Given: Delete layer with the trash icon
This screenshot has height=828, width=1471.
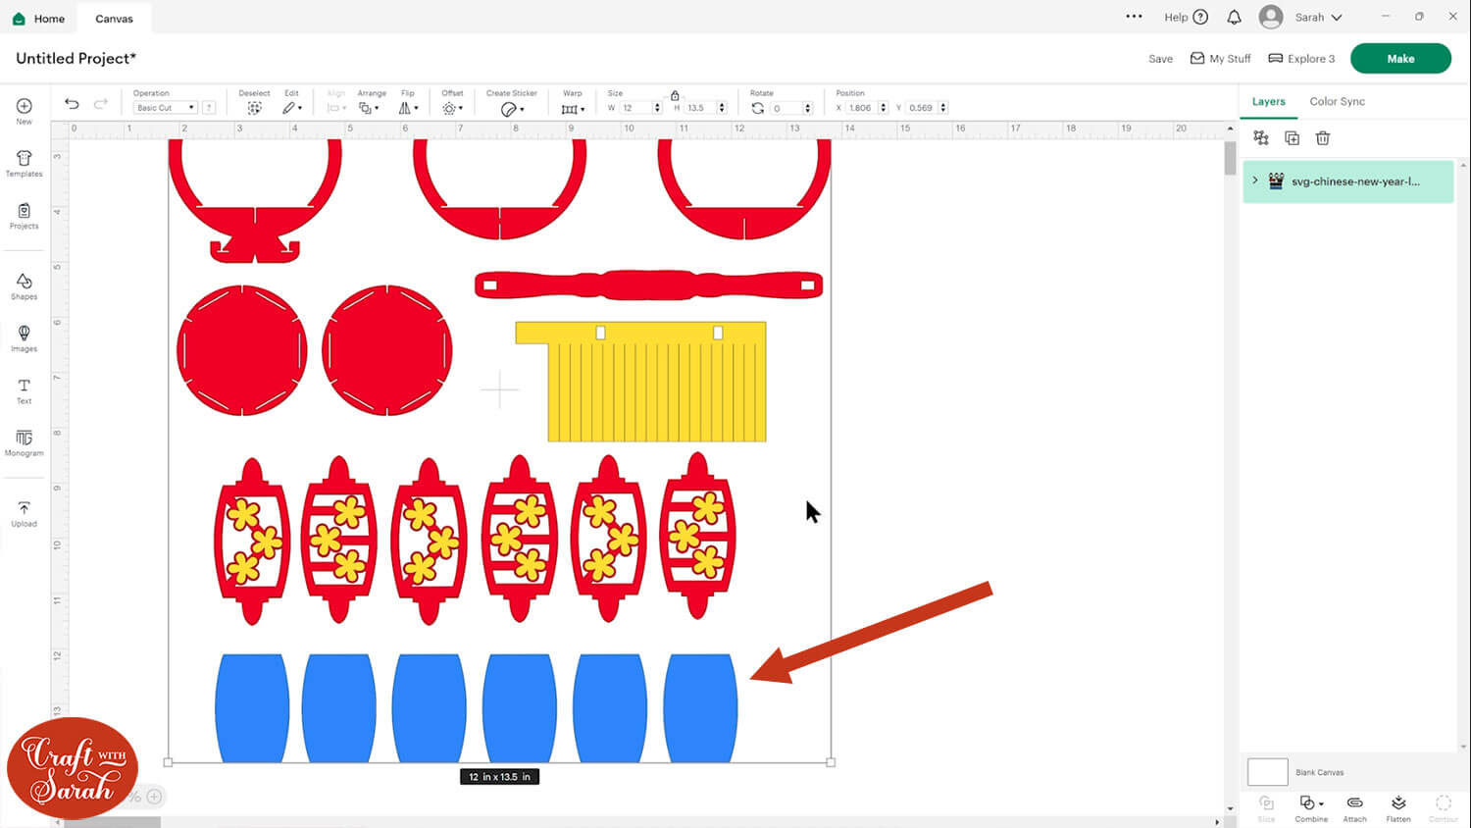Looking at the screenshot, I should click(1323, 138).
